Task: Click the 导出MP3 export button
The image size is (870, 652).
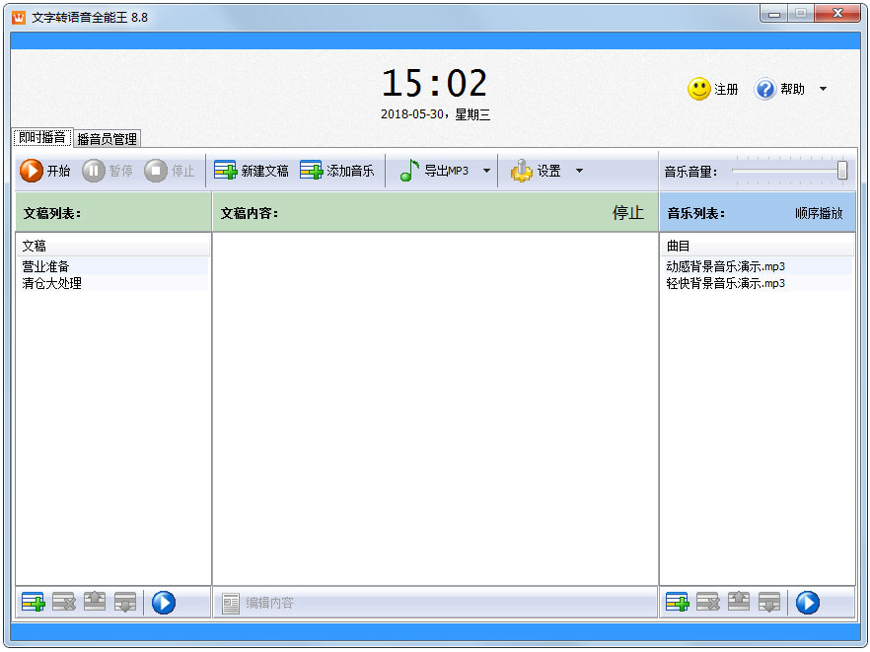Action: coord(434,171)
